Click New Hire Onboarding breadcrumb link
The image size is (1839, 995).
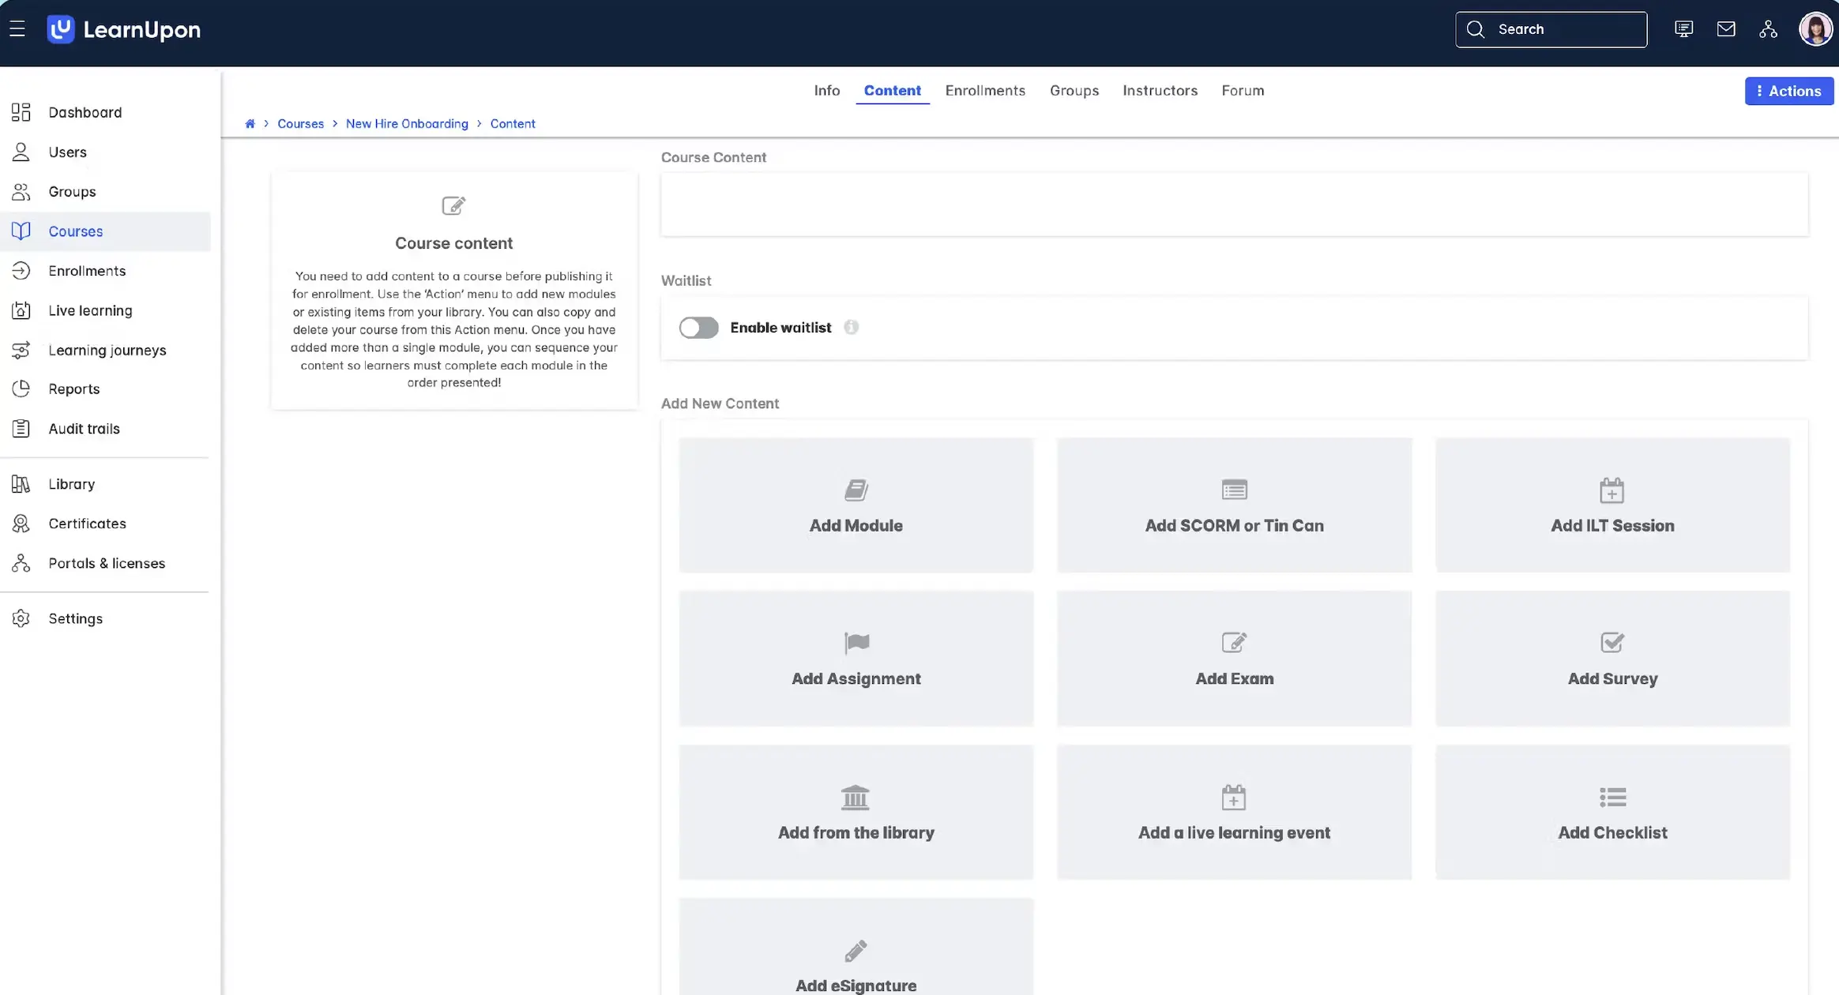(407, 124)
